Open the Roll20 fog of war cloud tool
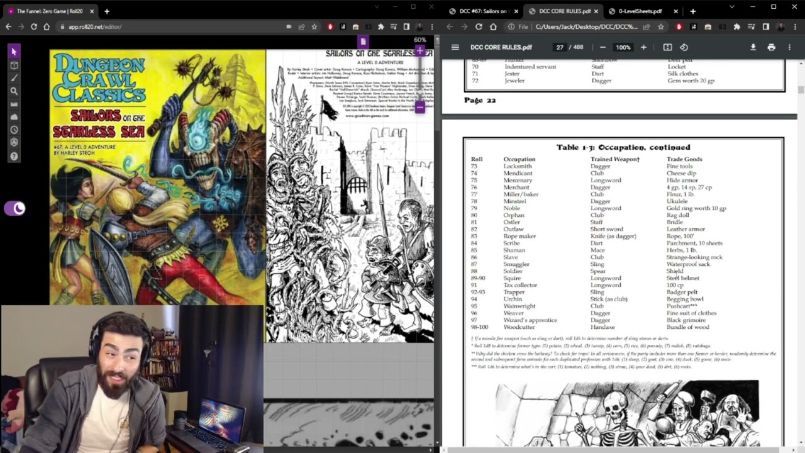The image size is (805, 453). point(14,117)
